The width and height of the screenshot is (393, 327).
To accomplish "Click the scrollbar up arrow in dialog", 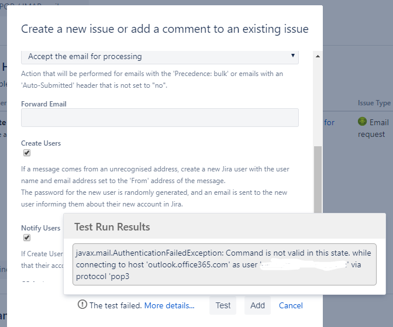I will [318, 56].
